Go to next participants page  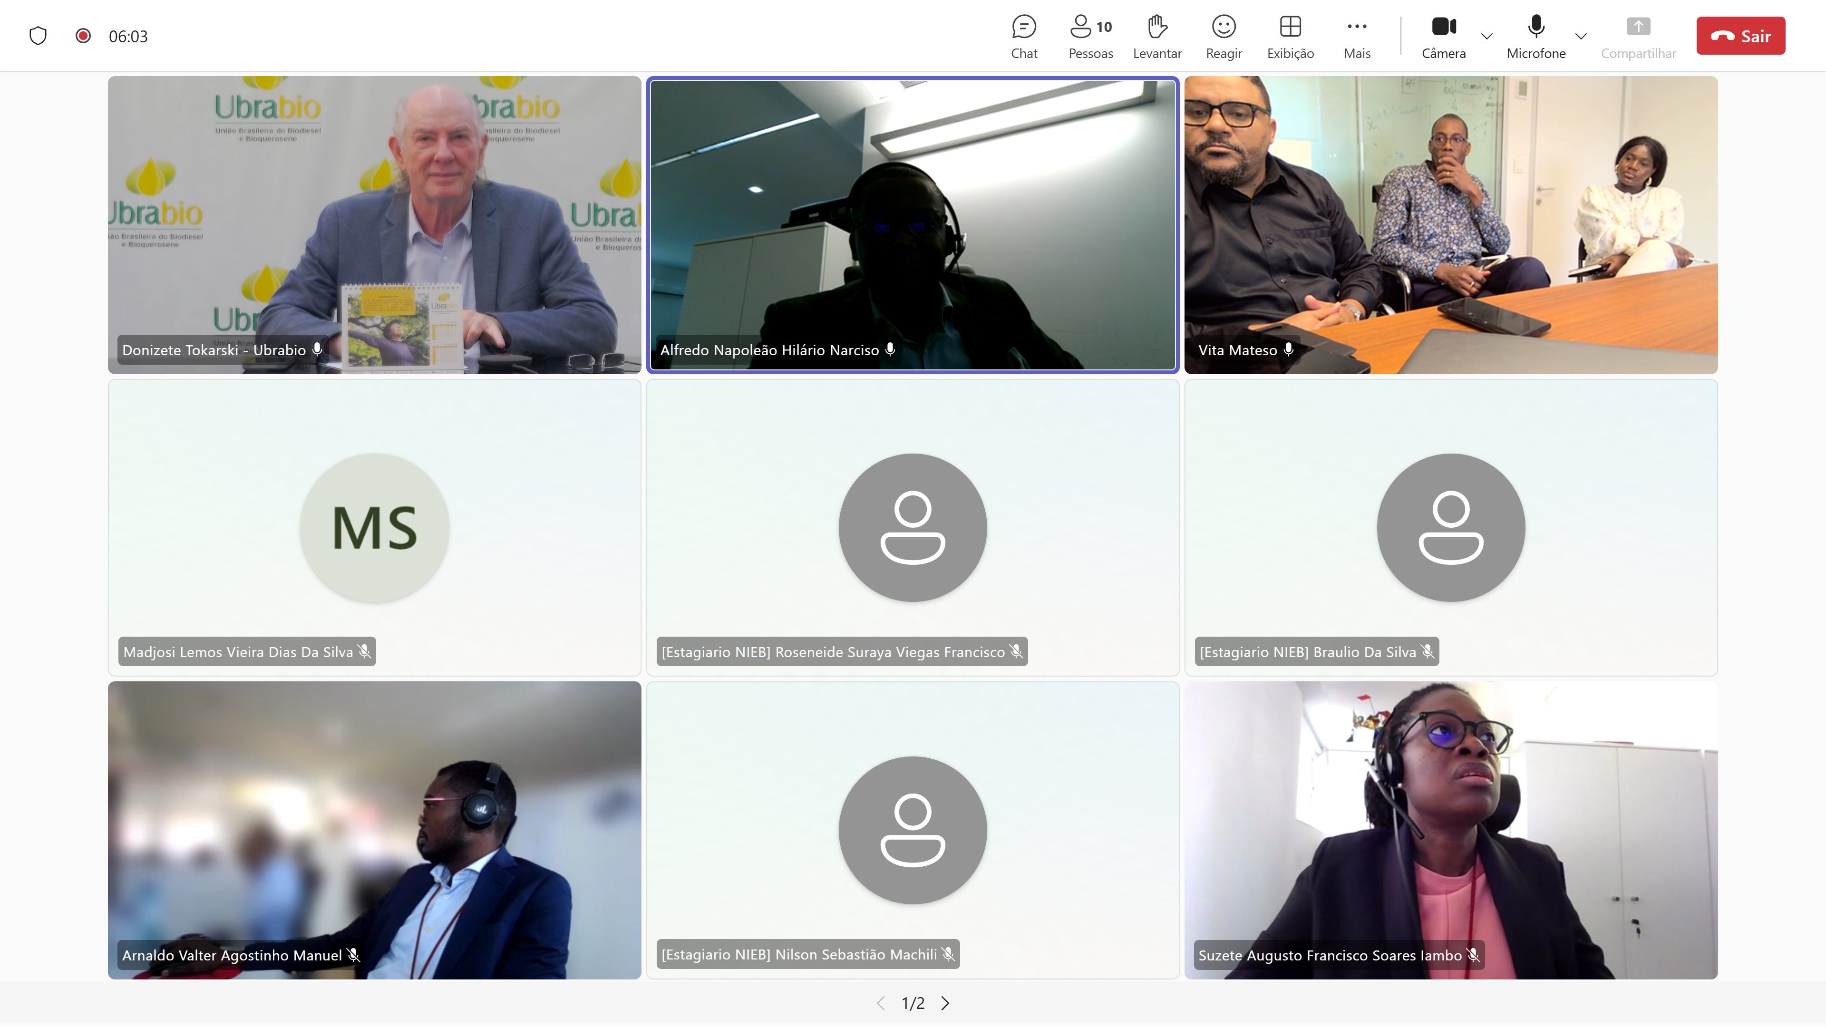pos(945,1003)
